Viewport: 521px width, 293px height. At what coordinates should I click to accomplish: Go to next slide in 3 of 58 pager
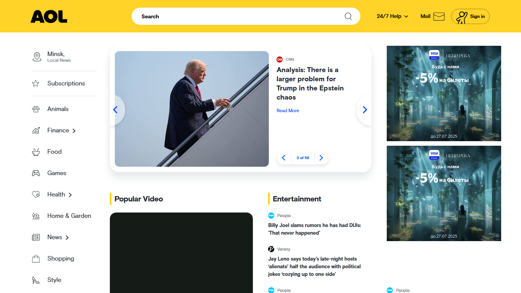321,158
